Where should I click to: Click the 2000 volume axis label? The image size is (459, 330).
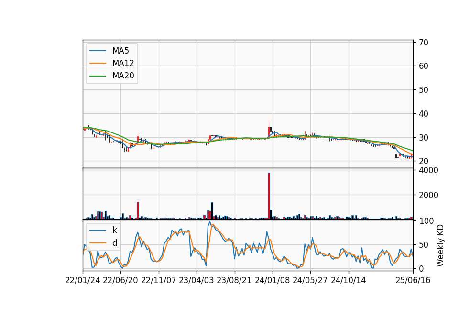(428, 195)
